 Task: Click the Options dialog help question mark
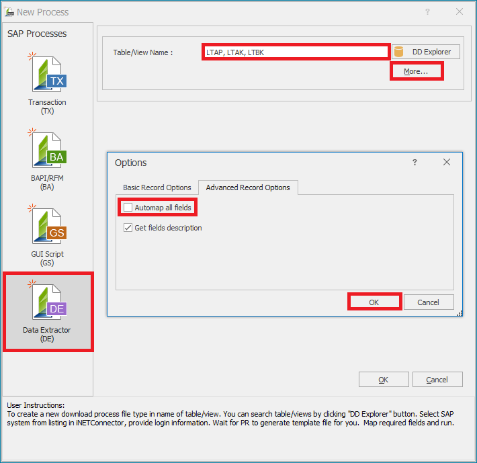(x=415, y=163)
